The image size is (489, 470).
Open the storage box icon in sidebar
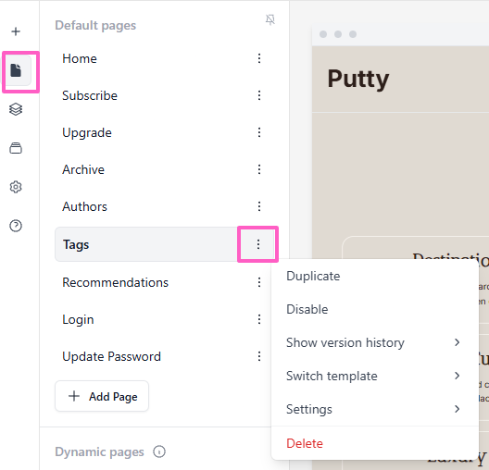point(16,148)
